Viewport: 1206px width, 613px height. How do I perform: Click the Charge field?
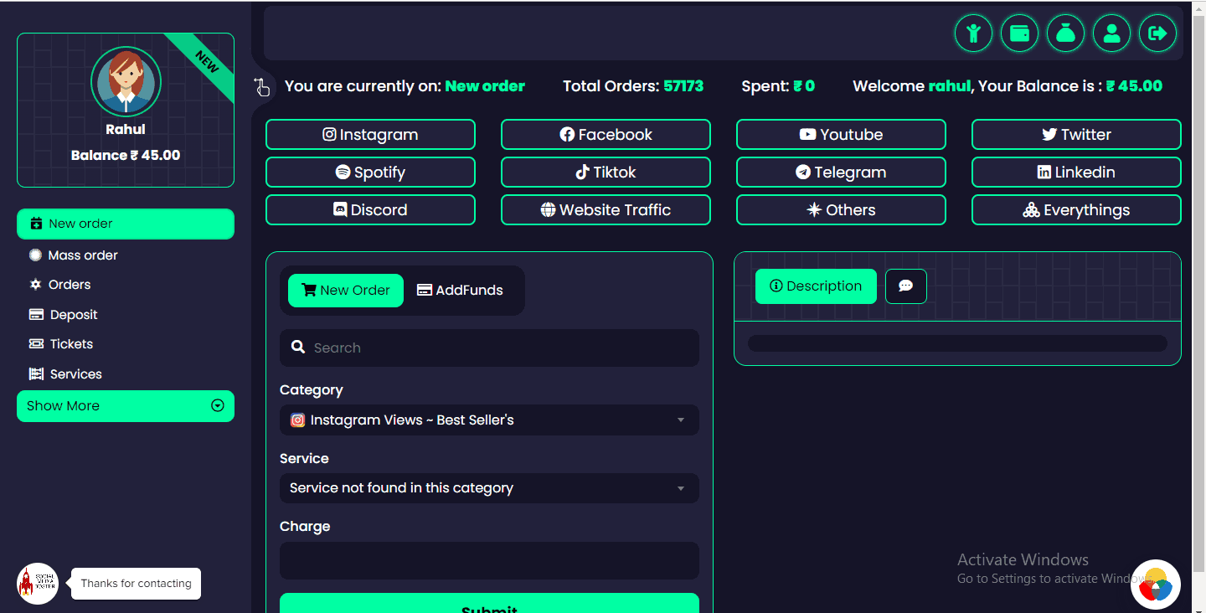[x=489, y=560]
